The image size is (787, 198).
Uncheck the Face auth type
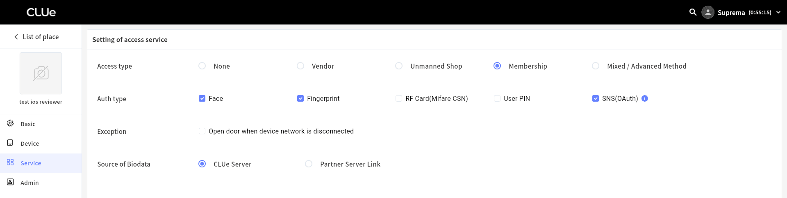pos(202,98)
